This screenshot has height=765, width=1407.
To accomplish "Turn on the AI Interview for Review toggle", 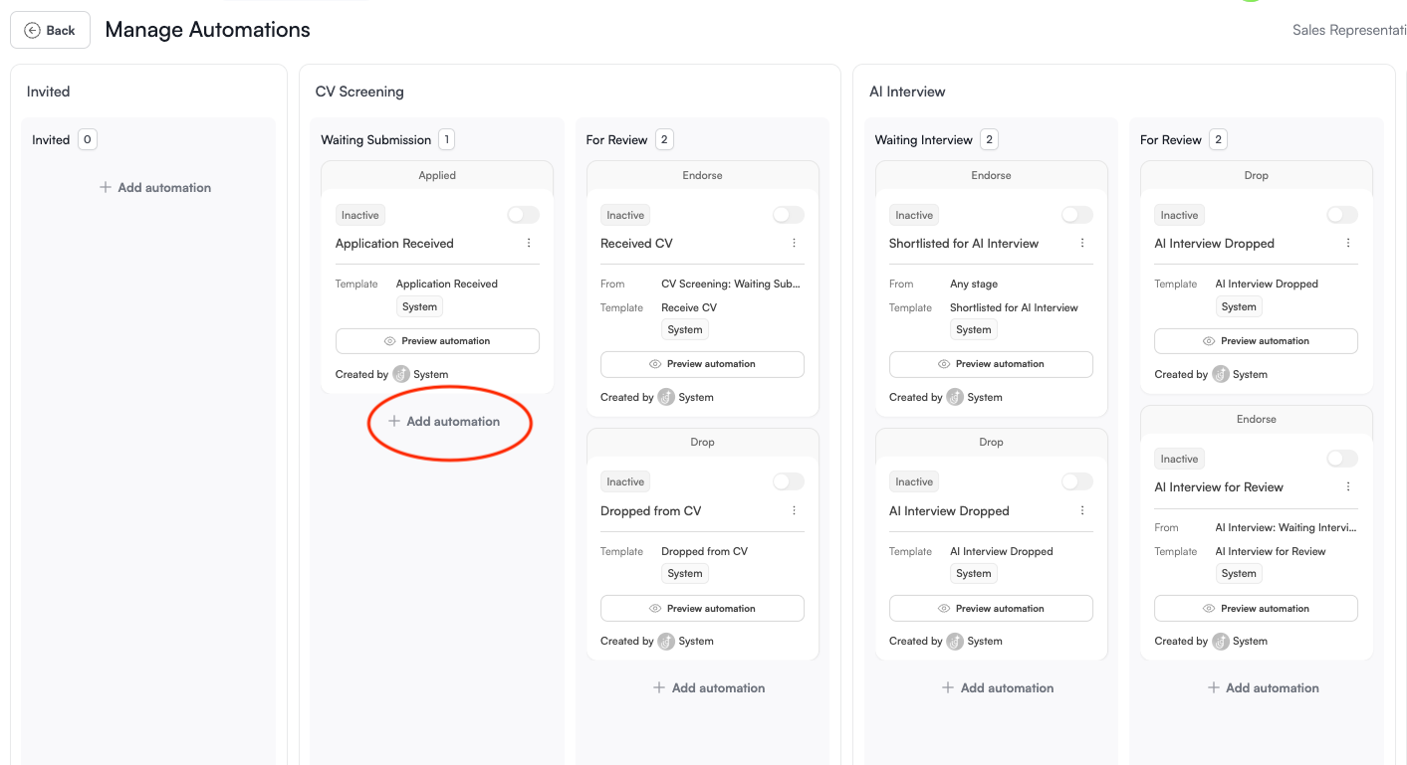I will [x=1341, y=458].
